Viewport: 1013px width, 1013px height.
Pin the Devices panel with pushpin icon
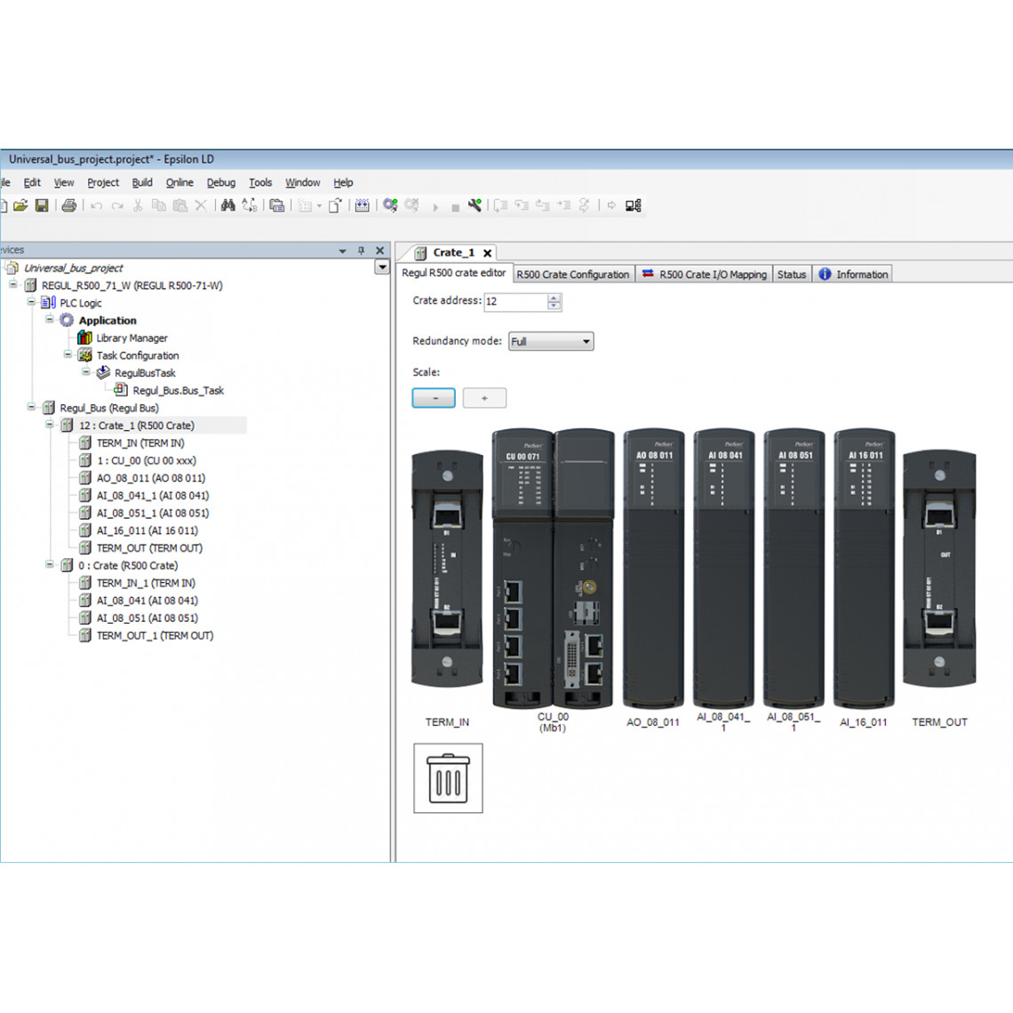[x=361, y=251]
